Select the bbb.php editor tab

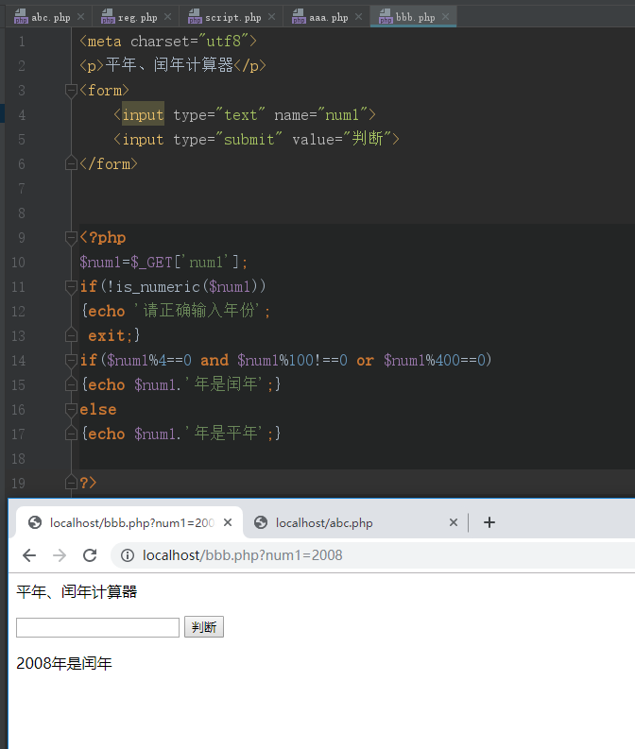[413, 17]
